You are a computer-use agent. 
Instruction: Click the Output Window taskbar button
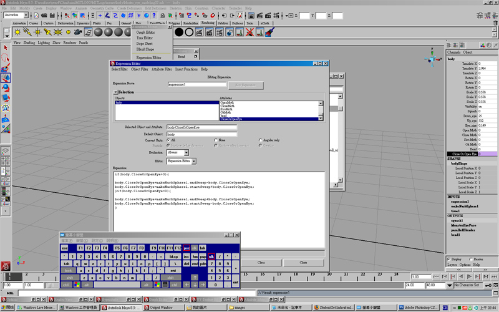[x=163, y=308]
